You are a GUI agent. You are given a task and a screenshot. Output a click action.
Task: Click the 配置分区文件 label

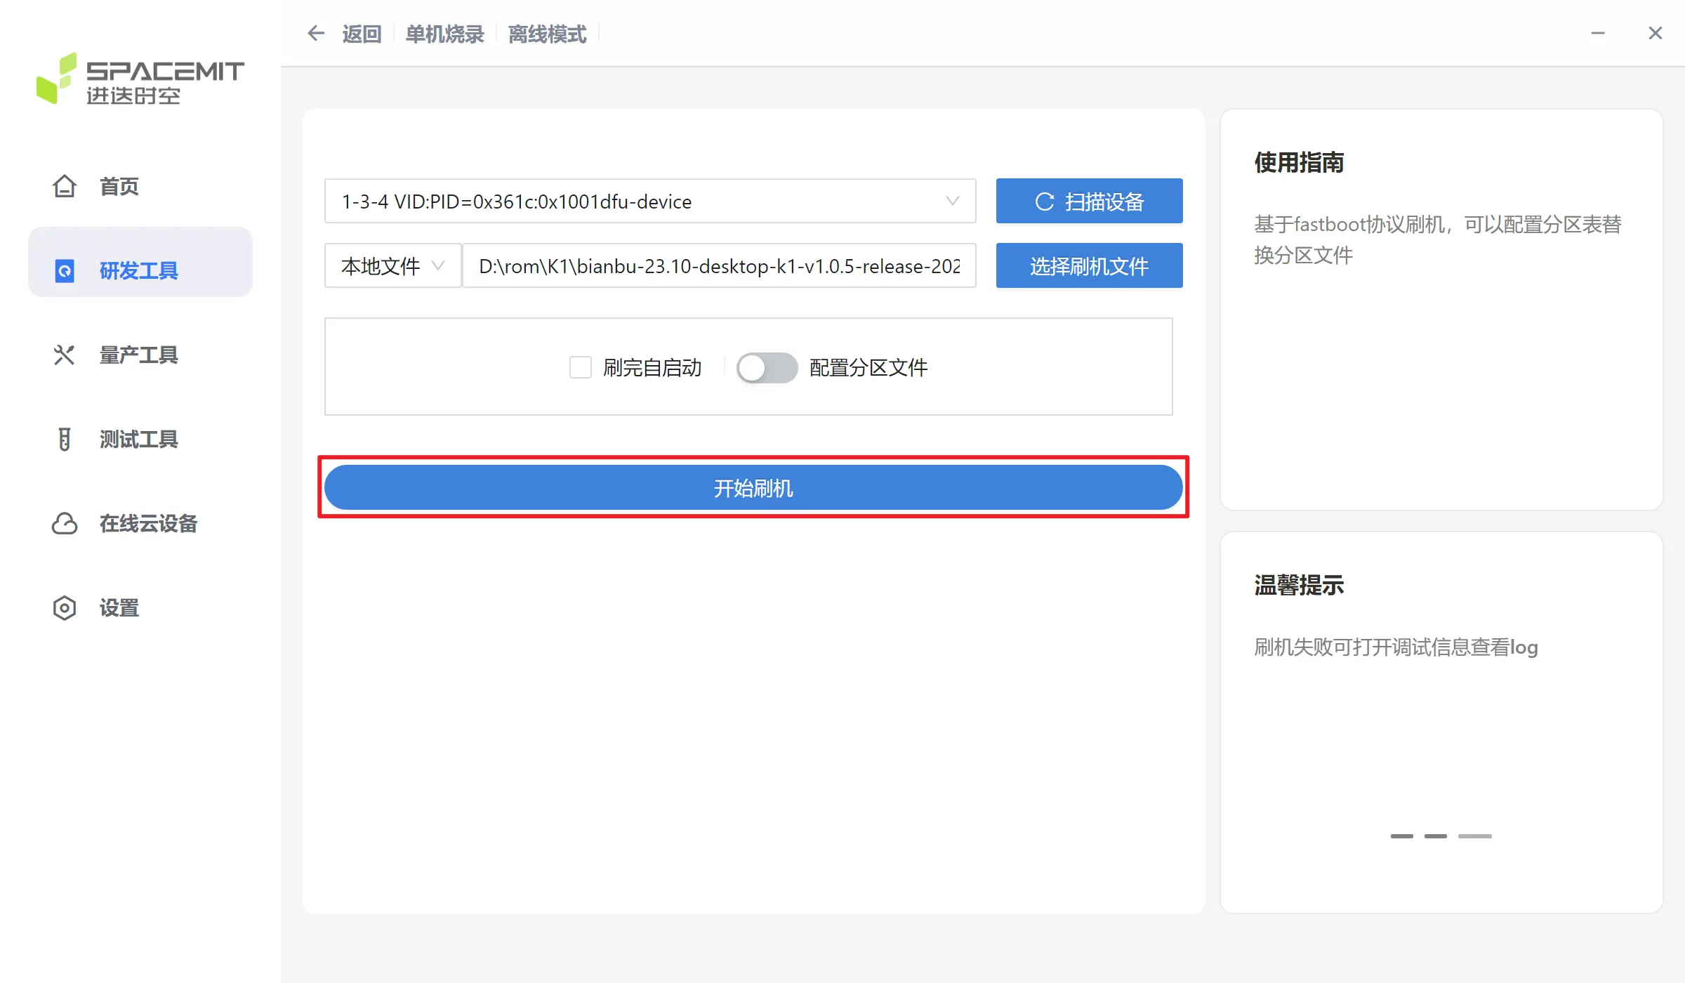coord(868,367)
